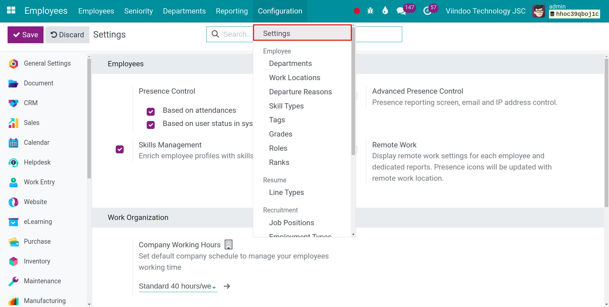Toggle Skills Management checkbox
Screen dimensions: 609x307
point(120,149)
